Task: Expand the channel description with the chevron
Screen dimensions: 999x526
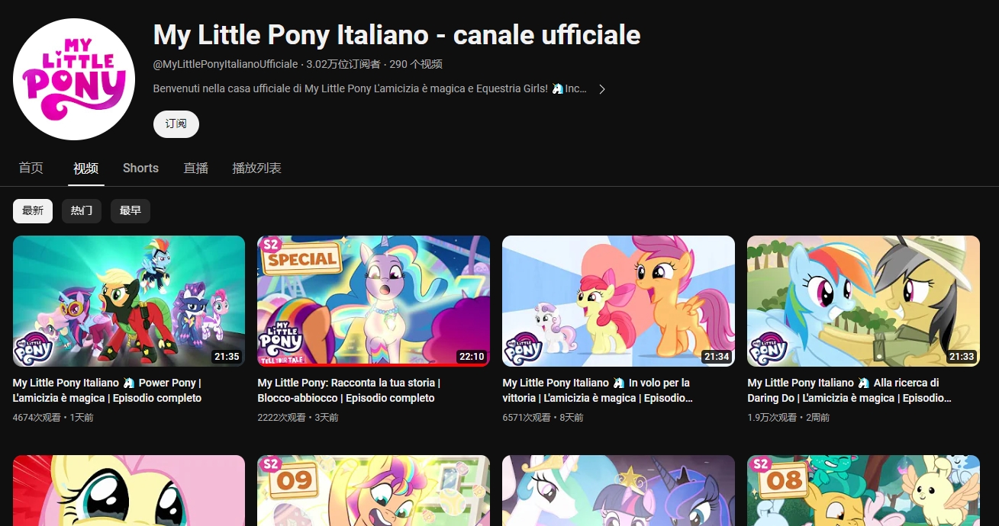Action: coord(602,89)
